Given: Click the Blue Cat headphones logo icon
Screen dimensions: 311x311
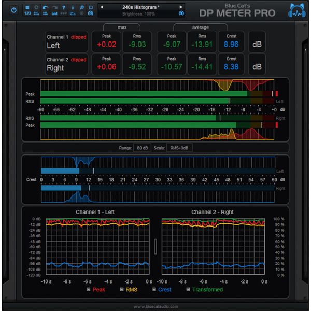Looking at the screenshot, I should [x=296, y=10].
